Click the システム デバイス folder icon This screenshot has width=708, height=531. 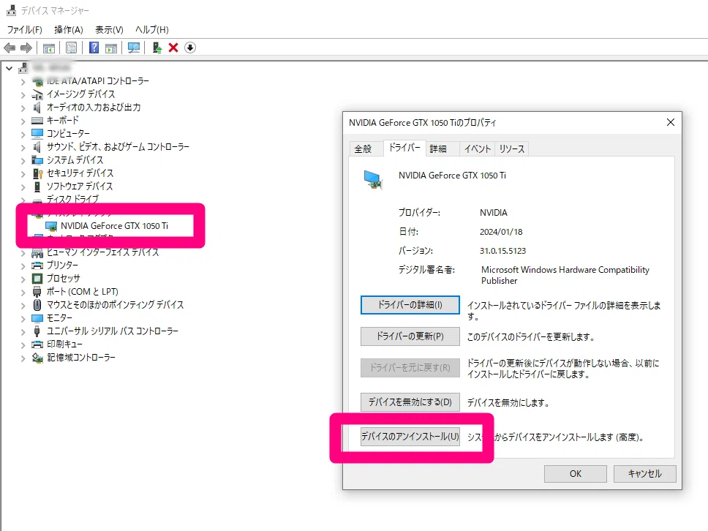coord(37,160)
